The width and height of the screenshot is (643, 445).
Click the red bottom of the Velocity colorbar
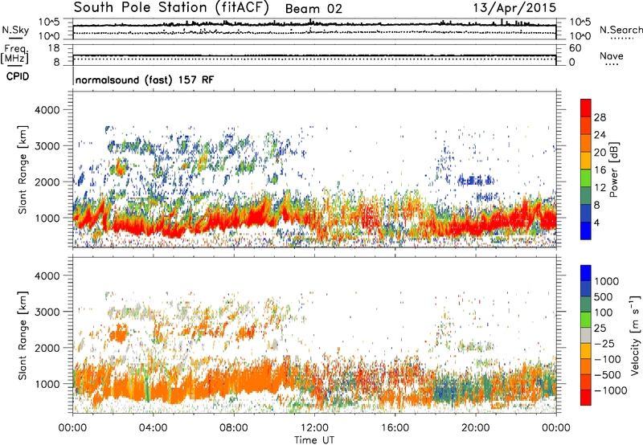click(586, 398)
